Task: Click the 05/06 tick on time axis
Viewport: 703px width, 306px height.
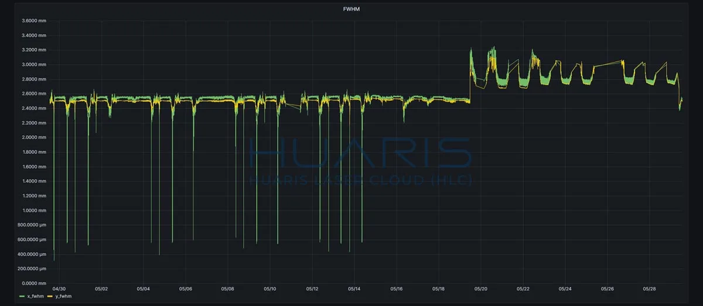Action: [186, 288]
